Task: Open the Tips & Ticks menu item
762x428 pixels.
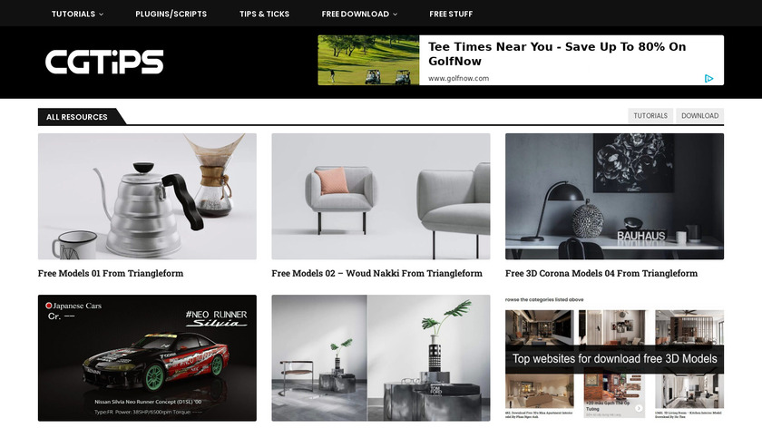Action: (264, 14)
